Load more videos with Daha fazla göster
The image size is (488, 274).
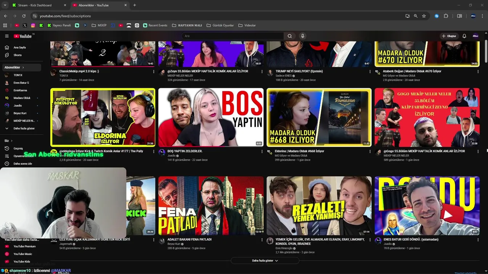(265, 261)
